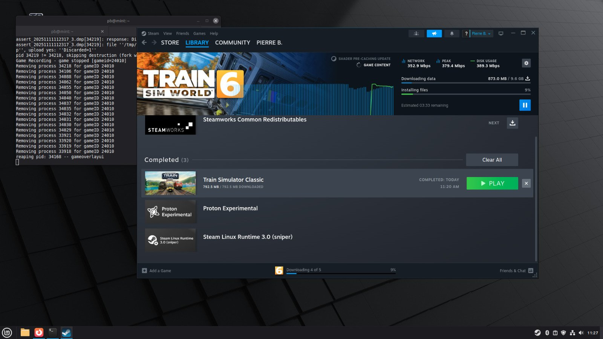This screenshot has height=339, width=603.
Task: Switch to Big Picture mode icon
Action: click(x=501, y=34)
